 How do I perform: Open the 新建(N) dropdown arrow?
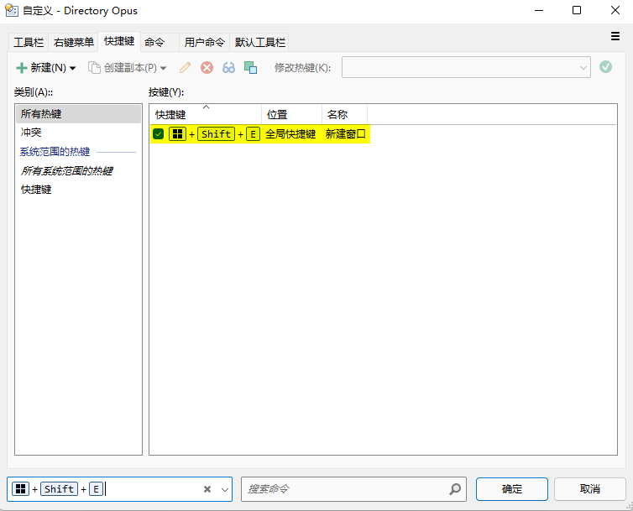click(73, 68)
